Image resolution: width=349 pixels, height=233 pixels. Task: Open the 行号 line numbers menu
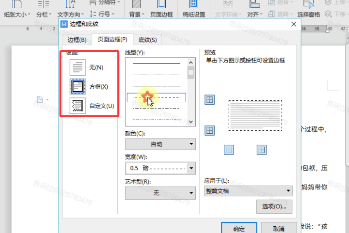tap(102, 14)
